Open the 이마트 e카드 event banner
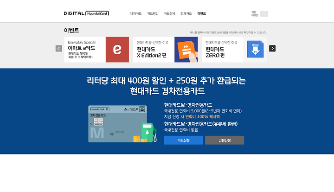 96,49
